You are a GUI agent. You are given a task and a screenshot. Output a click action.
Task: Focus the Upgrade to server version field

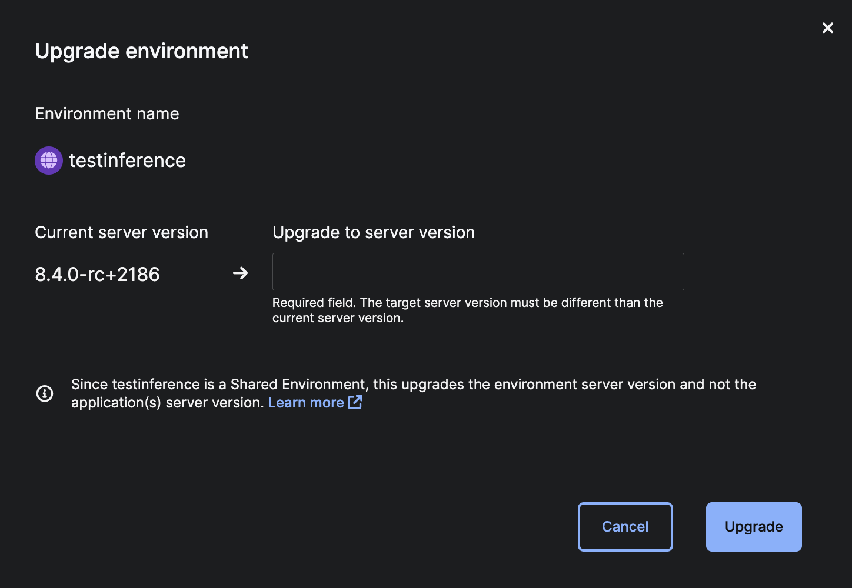pyautogui.click(x=478, y=272)
